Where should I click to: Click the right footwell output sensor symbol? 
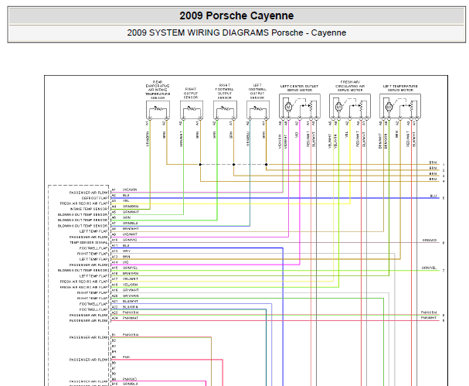coord(225,110)
